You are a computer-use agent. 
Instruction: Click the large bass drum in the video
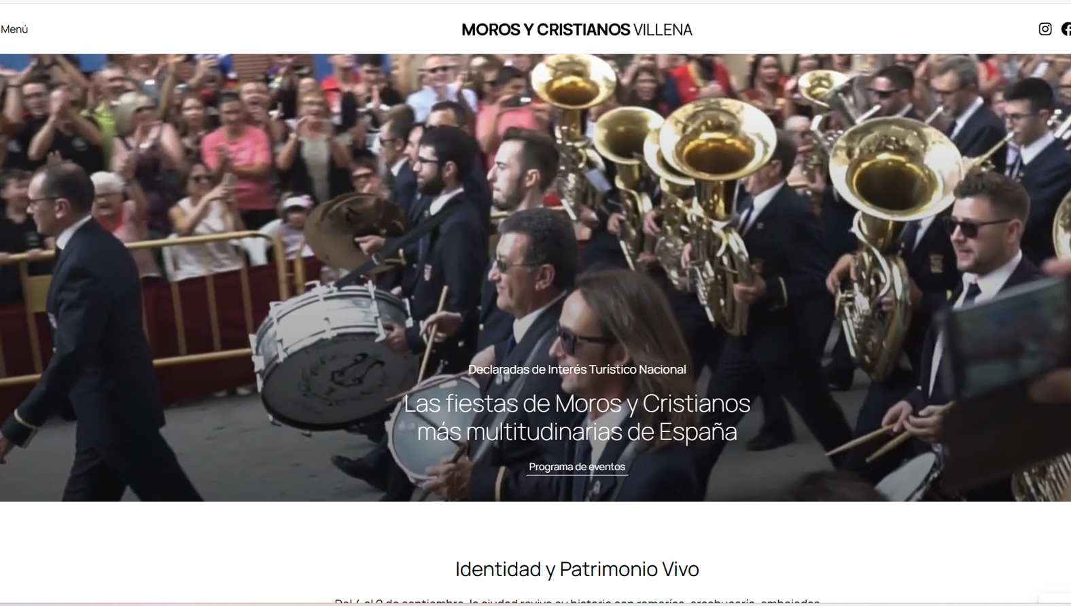pyautogui.click(x=333, y=357)
